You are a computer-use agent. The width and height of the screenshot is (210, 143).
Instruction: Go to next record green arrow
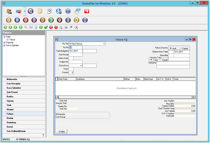(16, 27)
